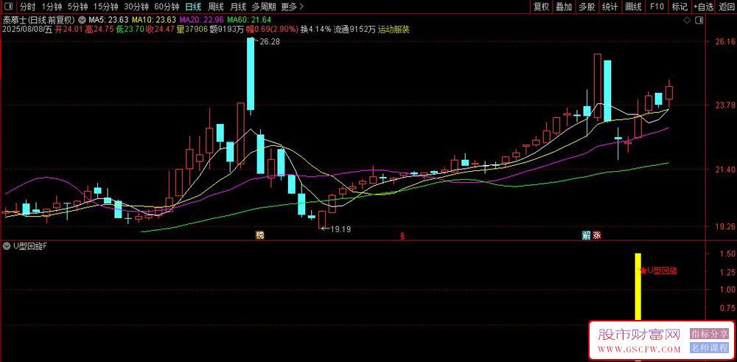Screen dimensions: 737x362
Task: Click the 19.19 low price label
Action: 340,229
